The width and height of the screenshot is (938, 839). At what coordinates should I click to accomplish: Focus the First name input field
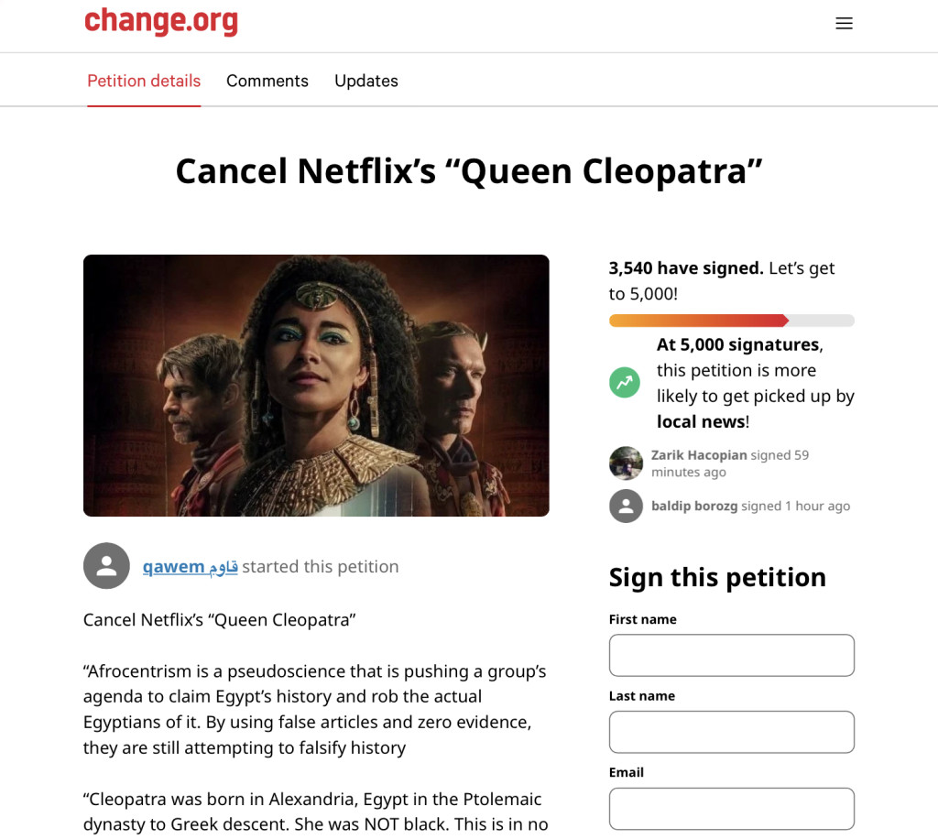[x=731, y=655]
